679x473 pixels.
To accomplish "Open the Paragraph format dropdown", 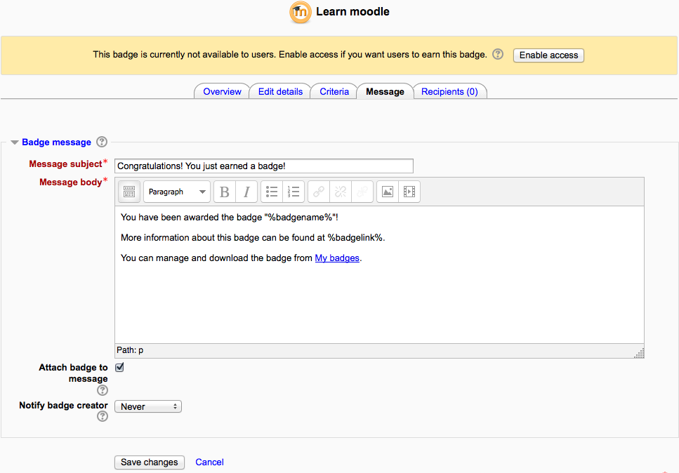I will click(177, 192).
